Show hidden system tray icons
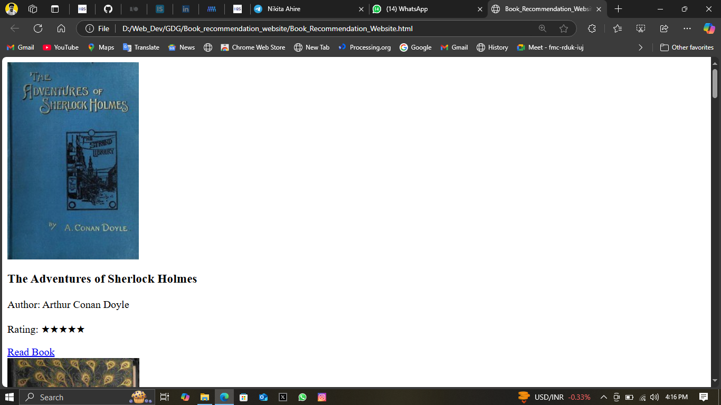Image resolution: width=721 pixels, height=405 pixels. [x=603, y=397]
